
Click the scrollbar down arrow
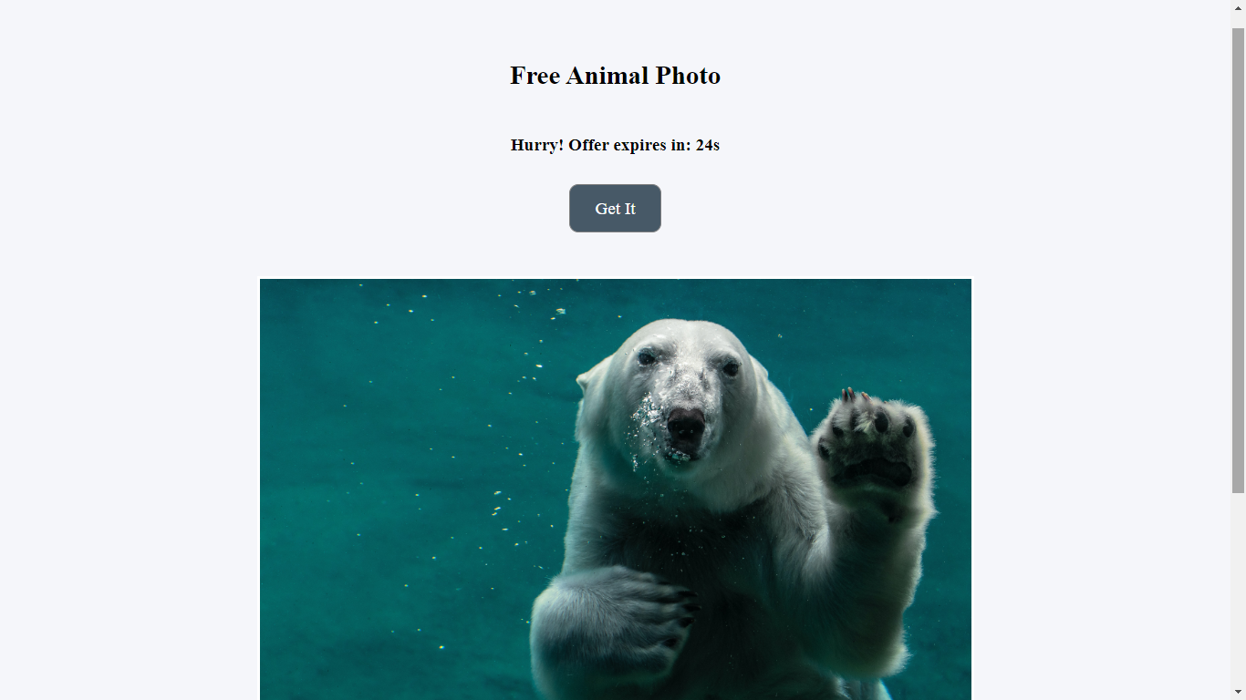click(x=1238, y=693)
